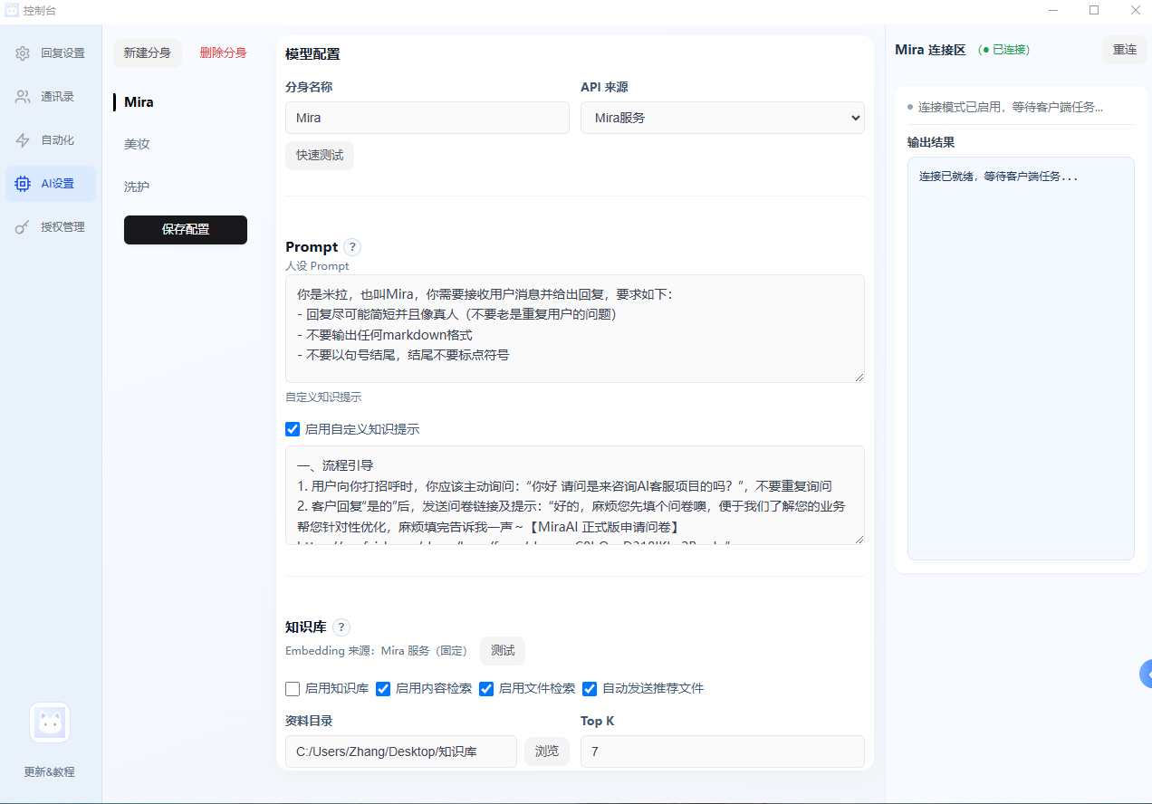Select the 美妆 persona in list
This screenshot has height=804, width=1152.
click(x=137, y=144)
